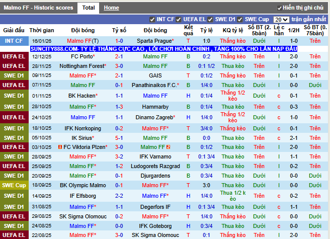Click the SWE D1 label on 09/11/25 row
The height and width of the screenshot is (239, 330).
[14, 75]
